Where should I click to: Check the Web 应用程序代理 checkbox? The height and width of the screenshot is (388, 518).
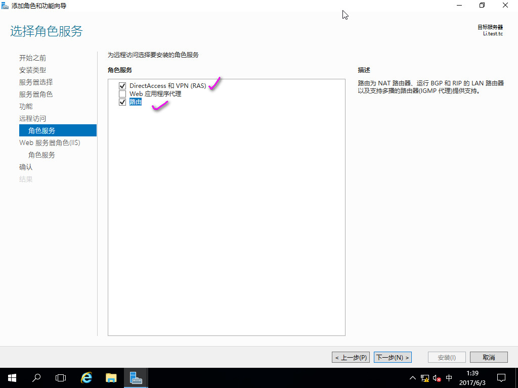pos(122,94)
